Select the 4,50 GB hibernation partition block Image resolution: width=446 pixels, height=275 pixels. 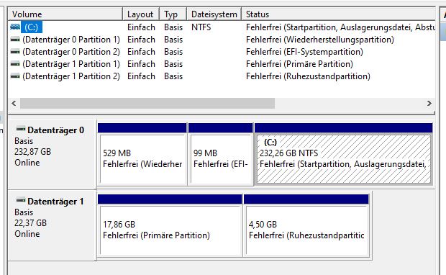tap(306, 230)
